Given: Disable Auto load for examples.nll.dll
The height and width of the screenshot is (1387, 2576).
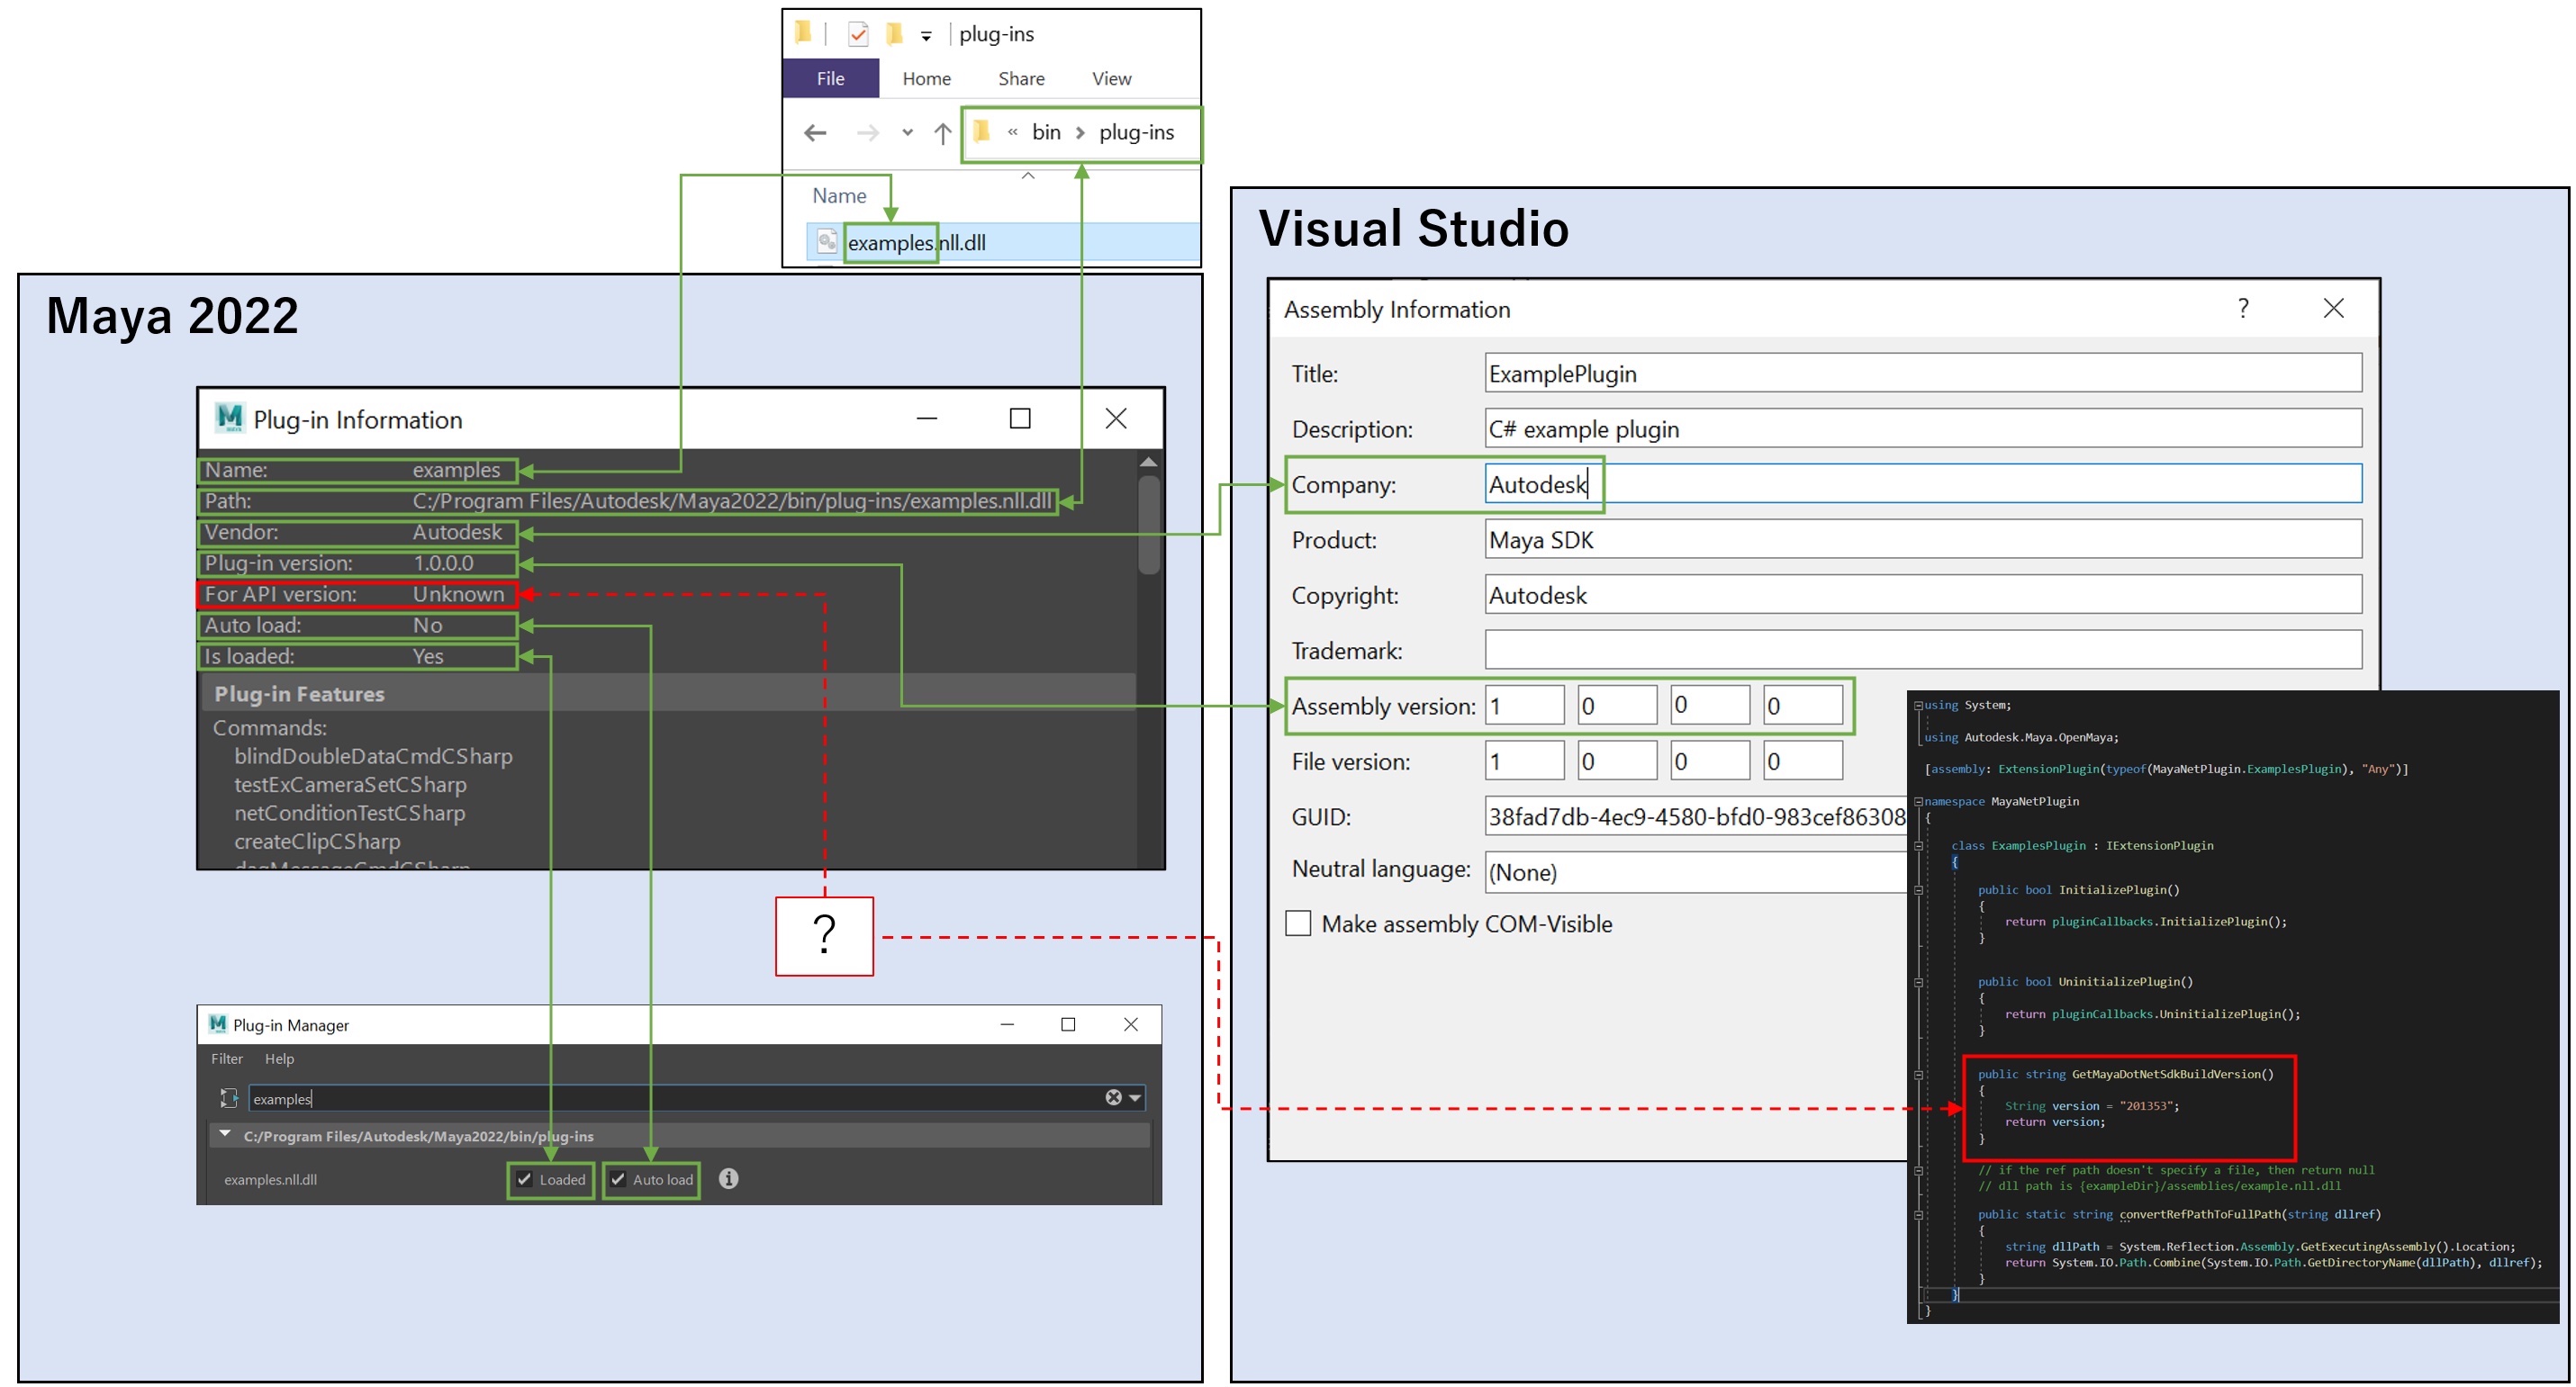Looking at the screenshot, I should [618, 1180].
